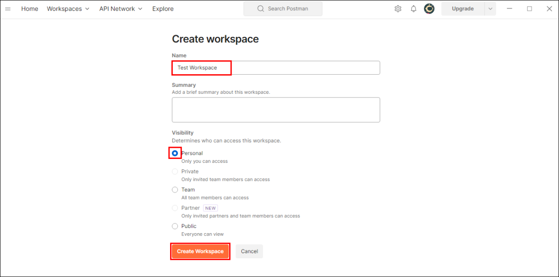Click the 'Only you can access' description
Viewport: 559px width, 277px height.
(x=205, y=161)
